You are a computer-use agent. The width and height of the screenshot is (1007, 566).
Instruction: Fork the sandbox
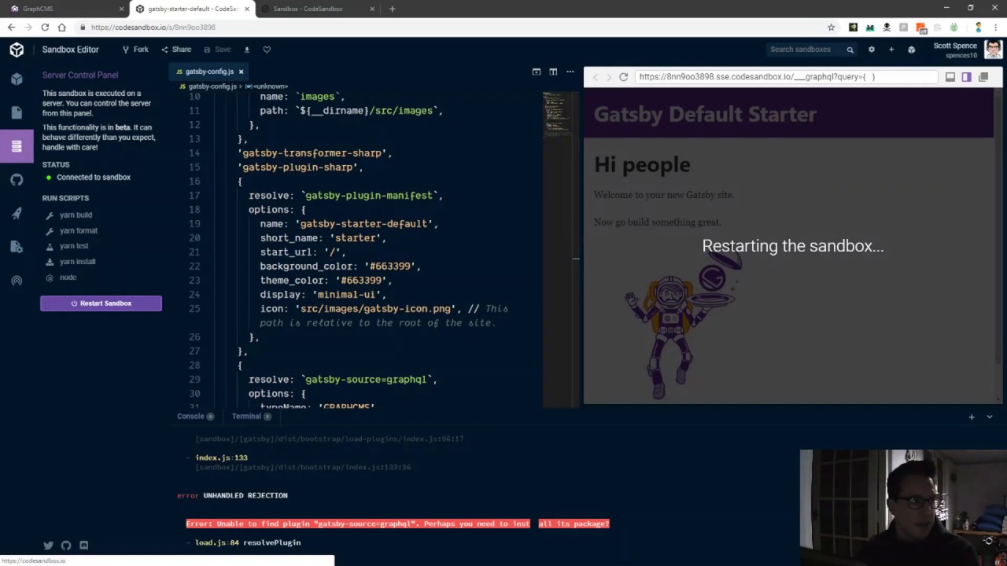135,50
